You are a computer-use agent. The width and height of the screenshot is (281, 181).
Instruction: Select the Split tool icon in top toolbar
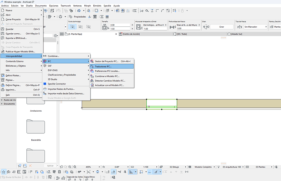coord(142,11)
